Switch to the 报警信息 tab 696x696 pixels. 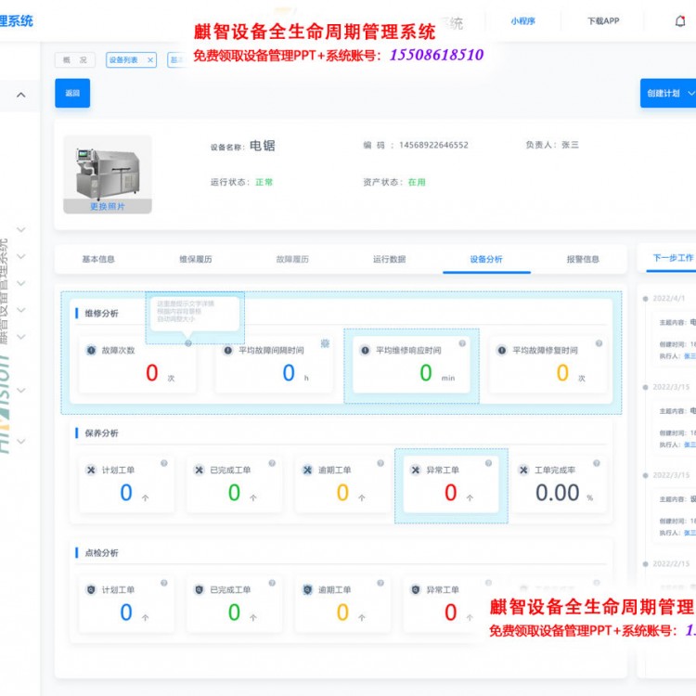tap(583, 259)
